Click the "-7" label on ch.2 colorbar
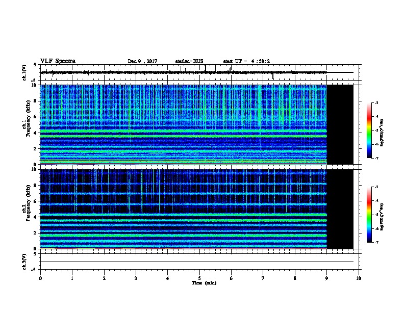Image resolution: width=404 pixels, height=312 pixels. click(376, 242)
